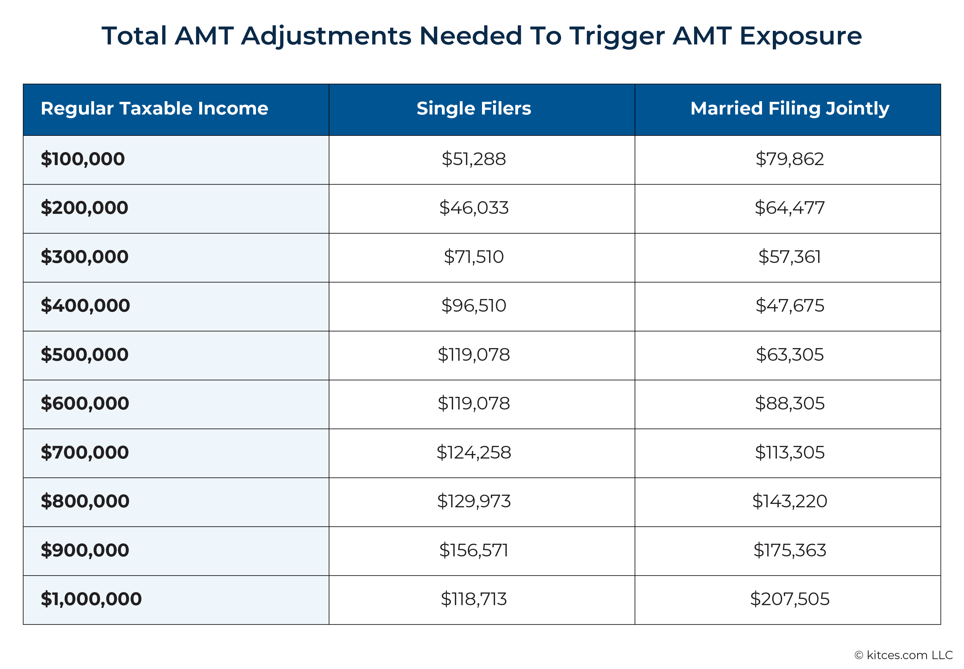The image size is (964, 669).
Task: Select the $400,000 income row label
Action: point(85,305)
